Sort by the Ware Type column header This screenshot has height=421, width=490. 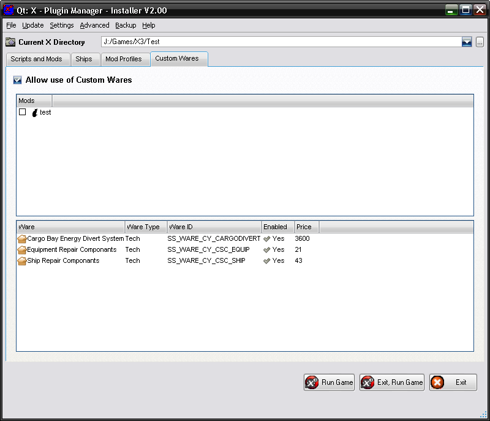pos(146,227)
